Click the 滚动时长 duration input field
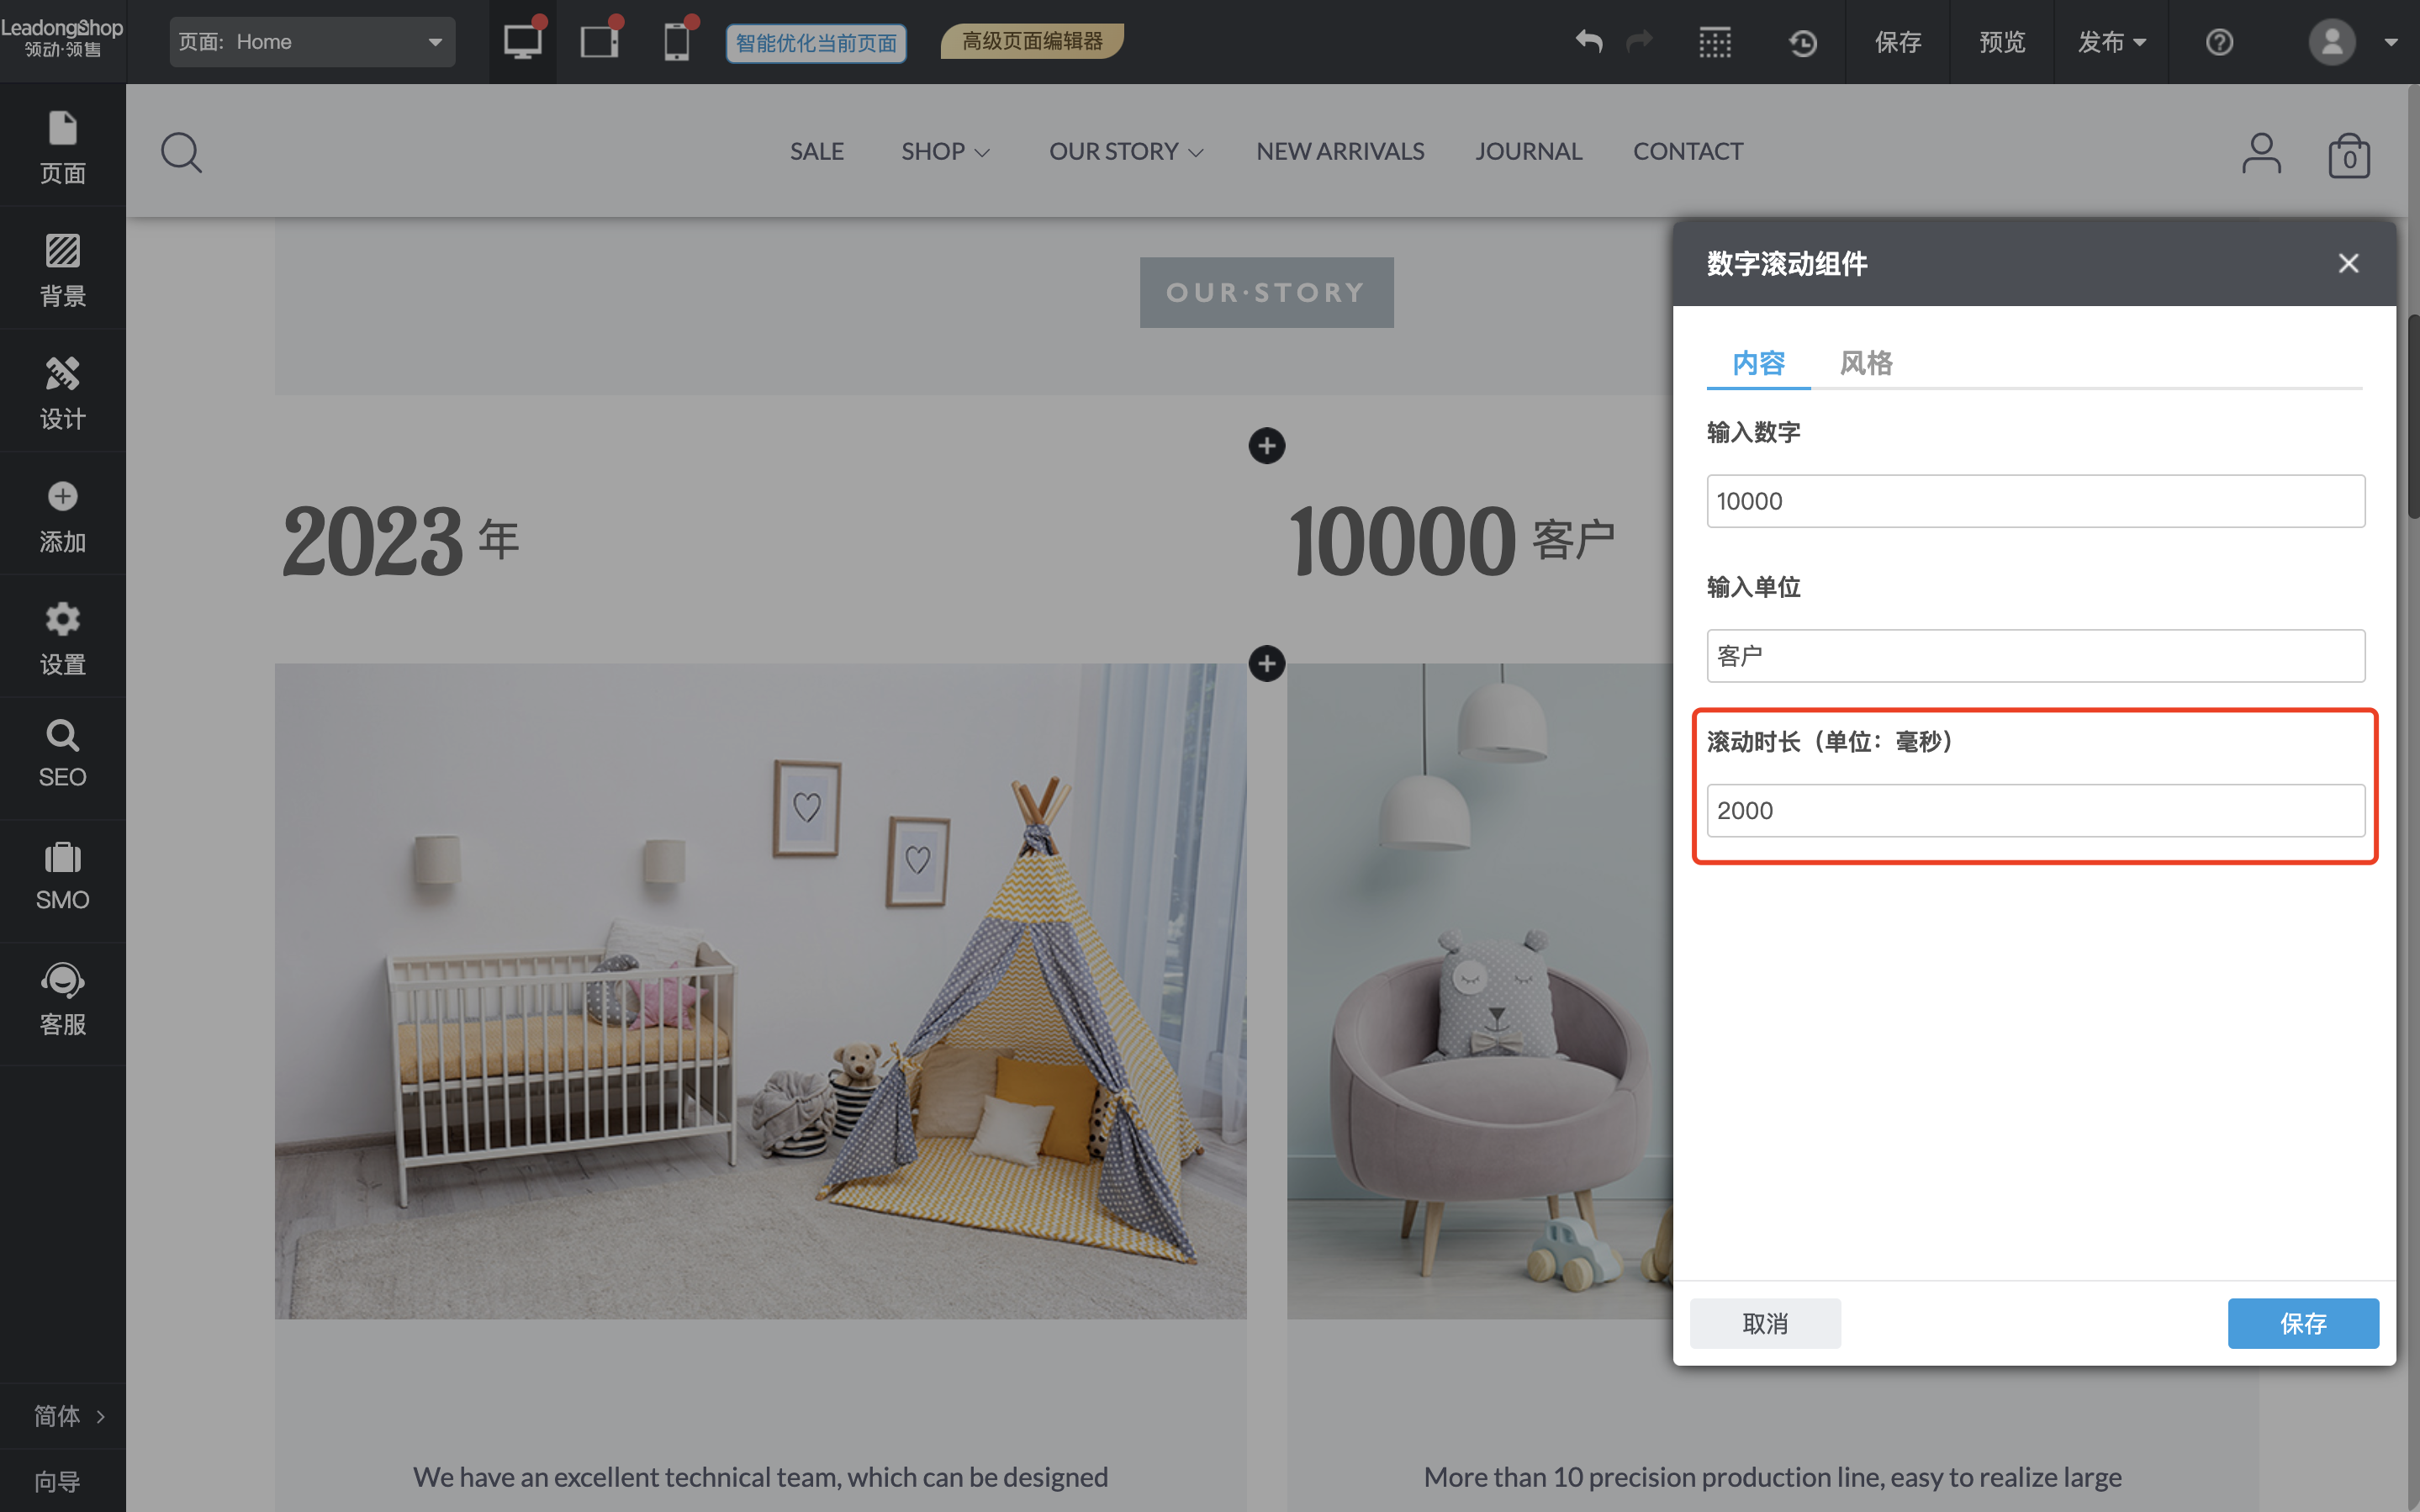Viewport: 2420px width, 1512px height. 2034,810
